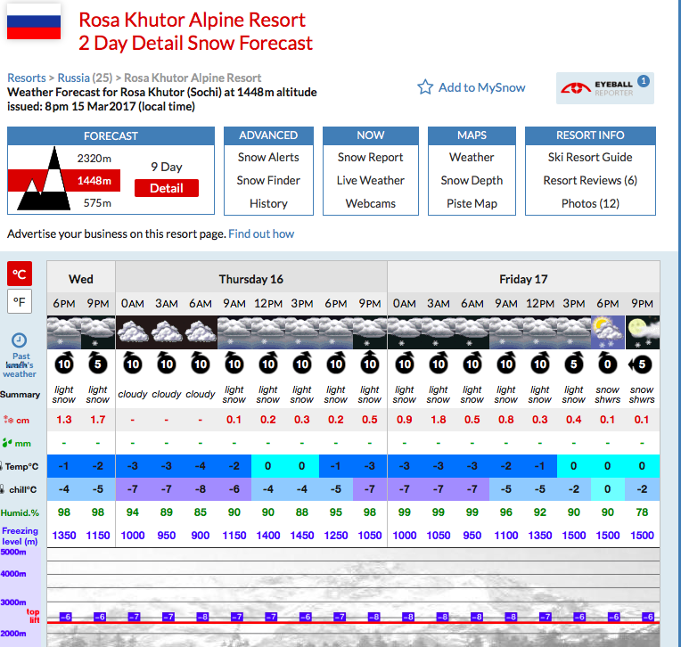Open History under Advanced
The image size is (681, 647).
point(268,203)
